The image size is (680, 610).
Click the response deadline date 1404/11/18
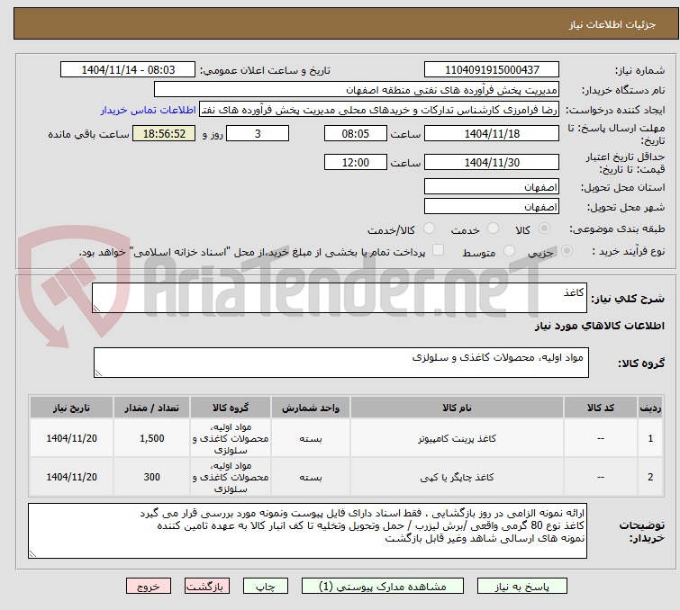492,133
